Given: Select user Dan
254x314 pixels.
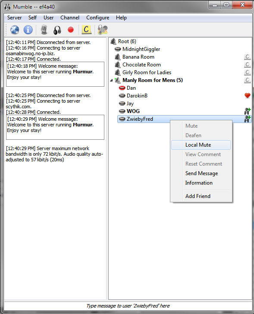Looking at the screenshot, I should tap(131, 88).
